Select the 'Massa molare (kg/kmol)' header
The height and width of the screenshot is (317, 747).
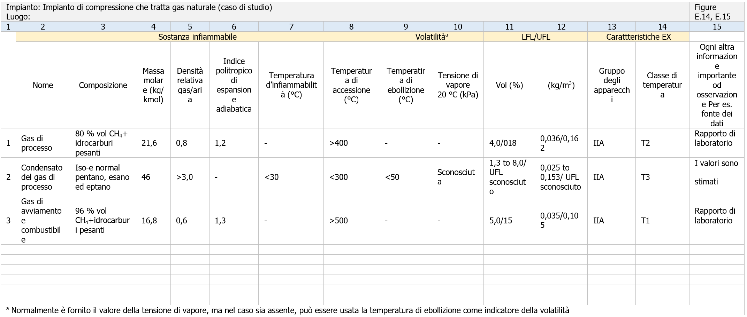coord(153,85)
